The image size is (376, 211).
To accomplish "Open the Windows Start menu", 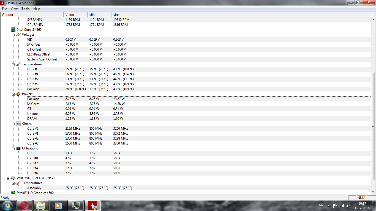I will (7, 206).
